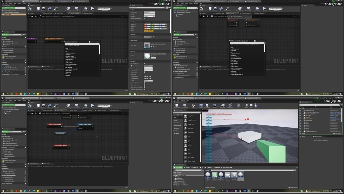This screenshot has height=194, width=344.
Task: Click graph back arrow in the 00:11:20 frame
Action: click(x=32, y=16)
